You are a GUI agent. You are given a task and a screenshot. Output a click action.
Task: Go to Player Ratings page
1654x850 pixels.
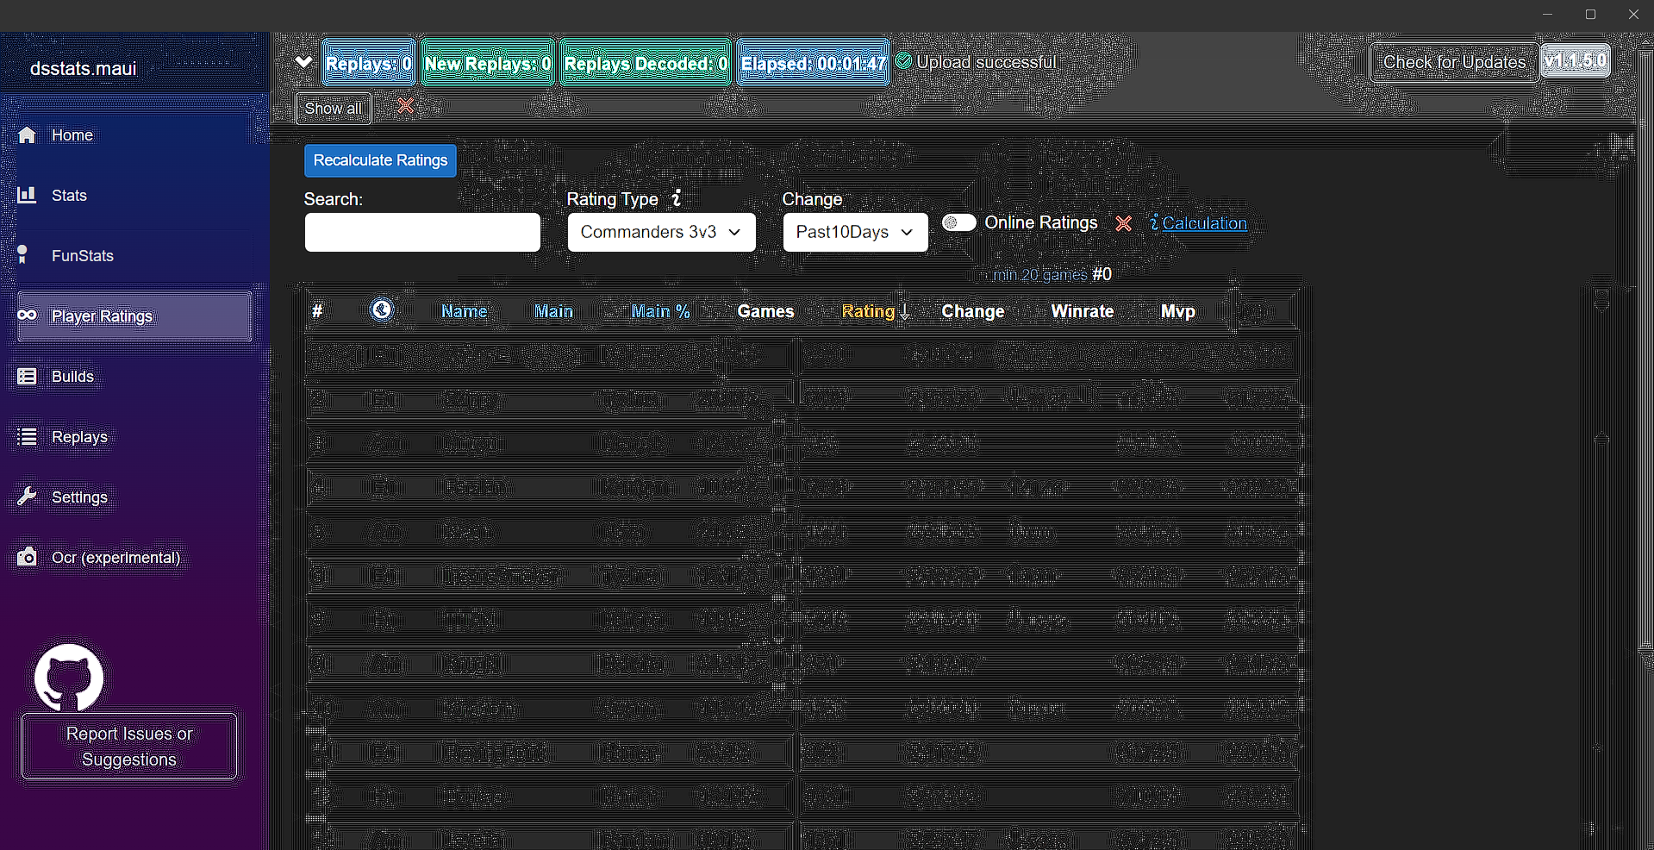(135, 316)
